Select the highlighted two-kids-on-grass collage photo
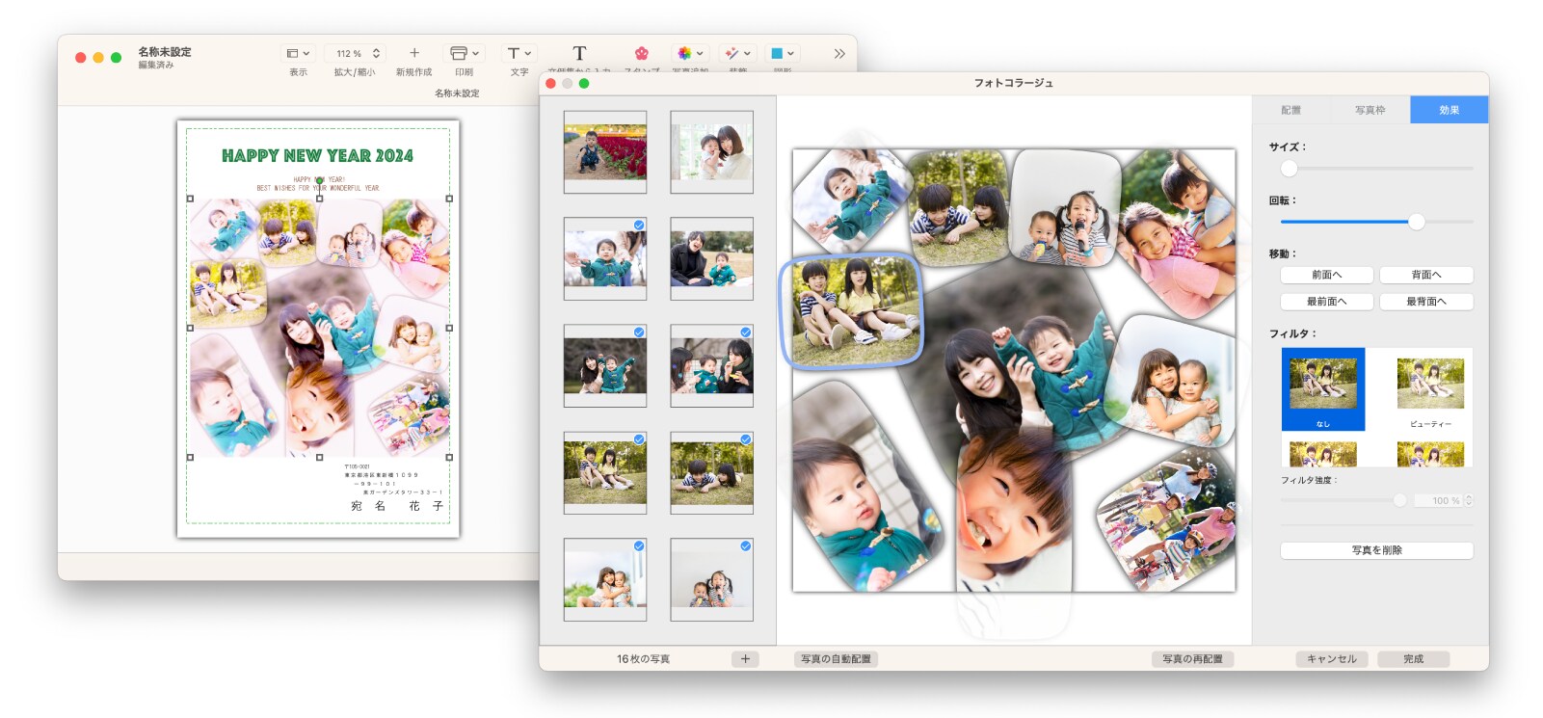Screen dimensions: 1543x718 [851, 311]
